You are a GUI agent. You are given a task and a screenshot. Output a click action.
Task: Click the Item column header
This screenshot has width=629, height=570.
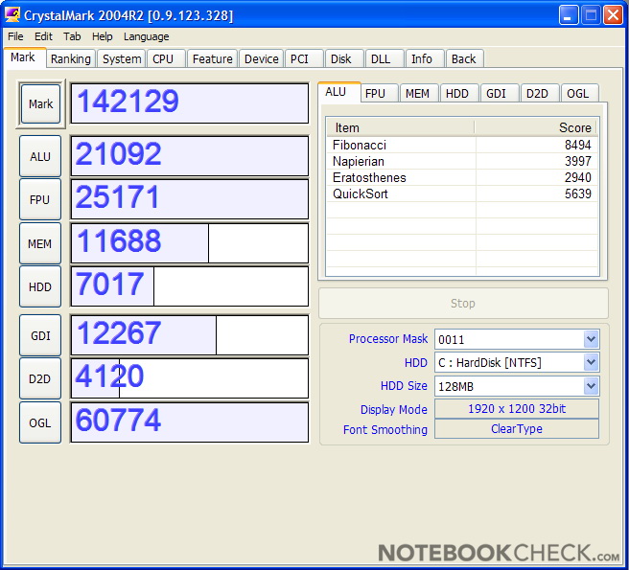tap(401, 127)
